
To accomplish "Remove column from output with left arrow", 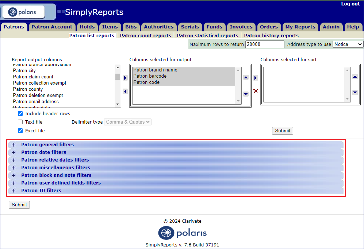I will 125,91.
